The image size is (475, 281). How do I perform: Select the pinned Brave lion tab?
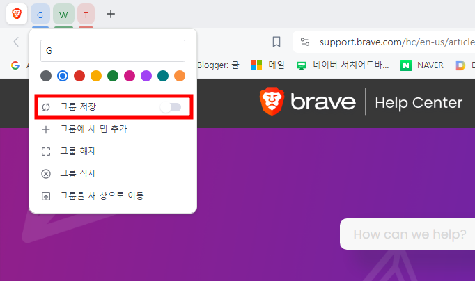coord(17,14)
